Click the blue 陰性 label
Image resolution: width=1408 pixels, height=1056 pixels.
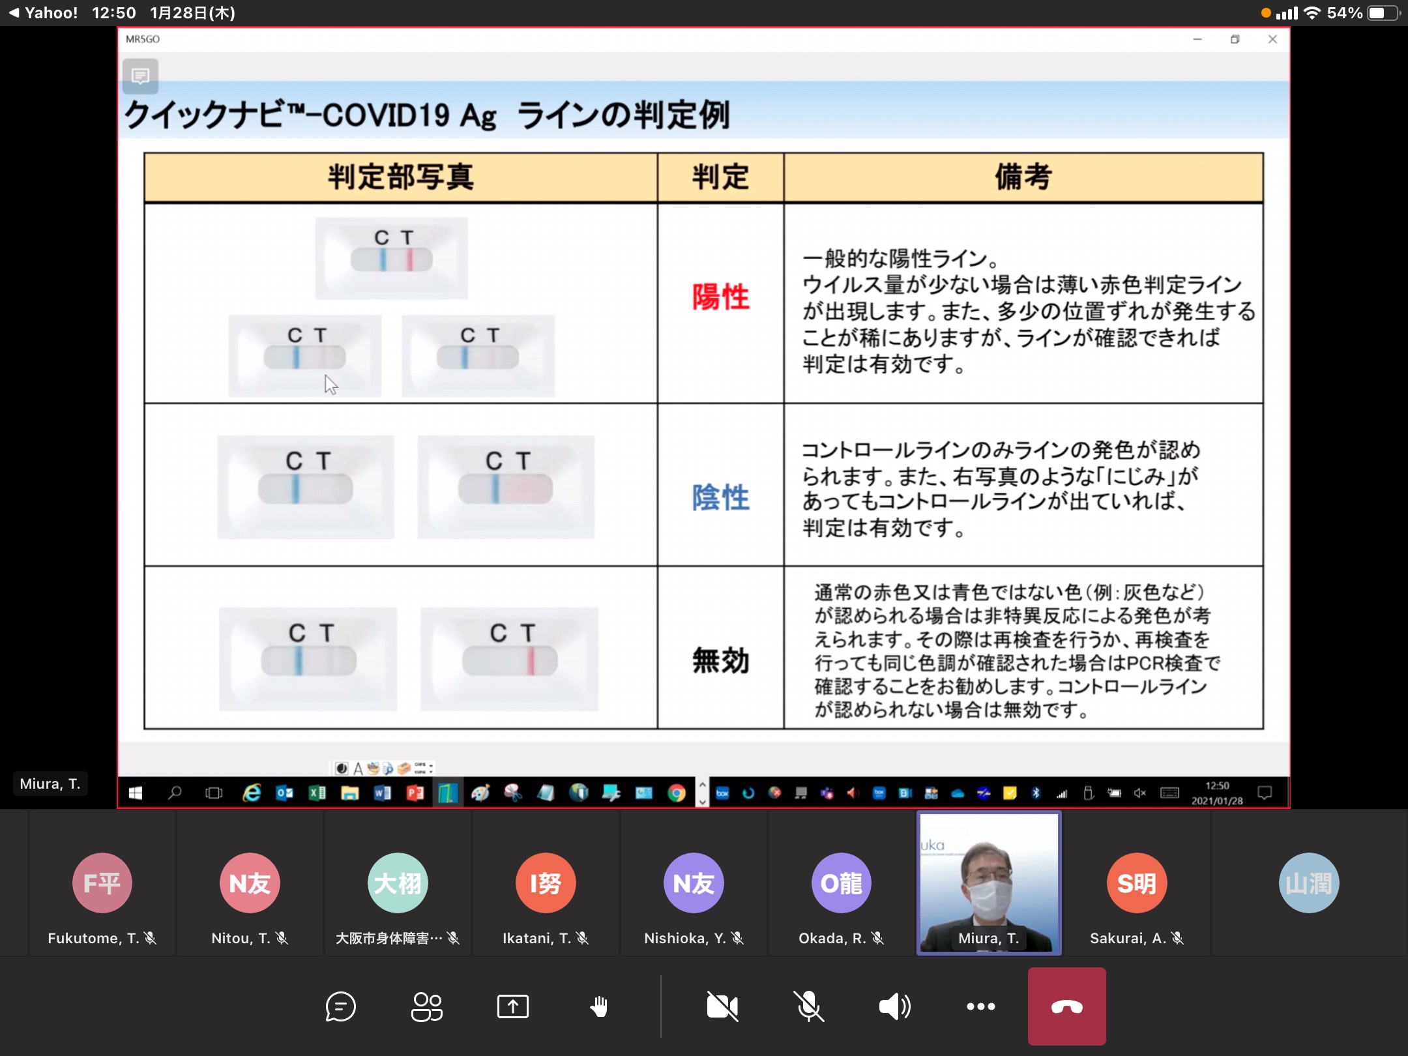720,497
